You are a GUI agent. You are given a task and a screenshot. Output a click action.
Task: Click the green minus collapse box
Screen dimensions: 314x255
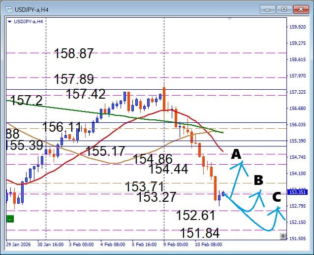click(x=10, y=219)
